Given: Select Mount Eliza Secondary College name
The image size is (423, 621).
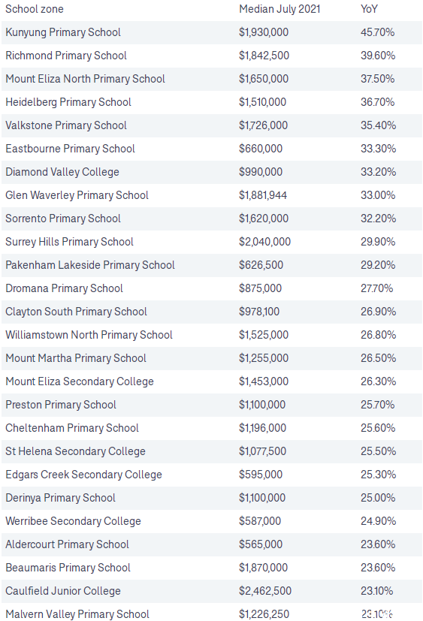Looking at the screenshot, I should (80, 381).
